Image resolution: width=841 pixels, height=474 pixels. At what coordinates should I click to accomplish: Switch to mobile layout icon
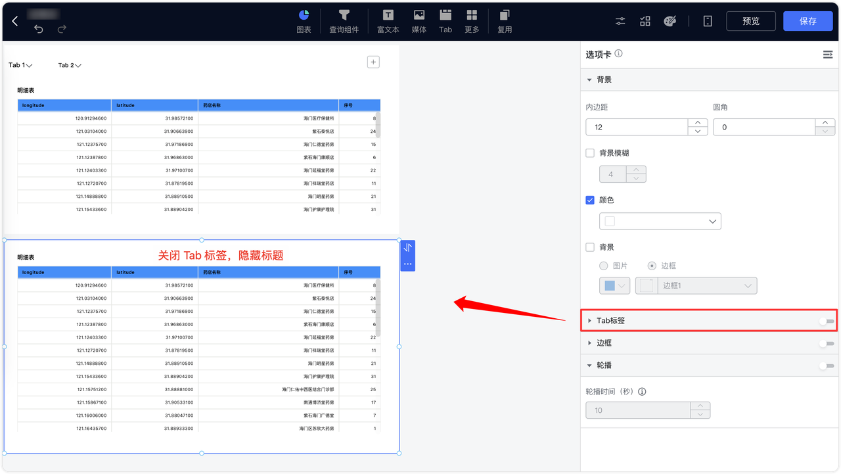point(708,21)
